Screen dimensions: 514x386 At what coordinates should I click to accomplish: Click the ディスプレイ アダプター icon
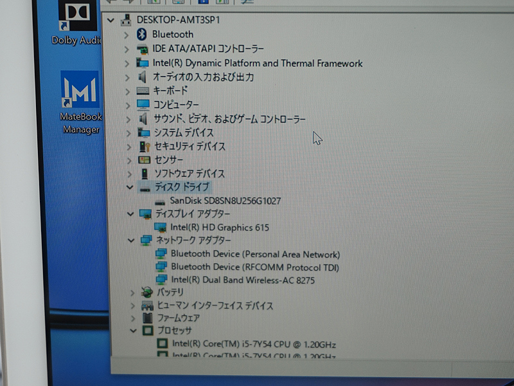145,214
